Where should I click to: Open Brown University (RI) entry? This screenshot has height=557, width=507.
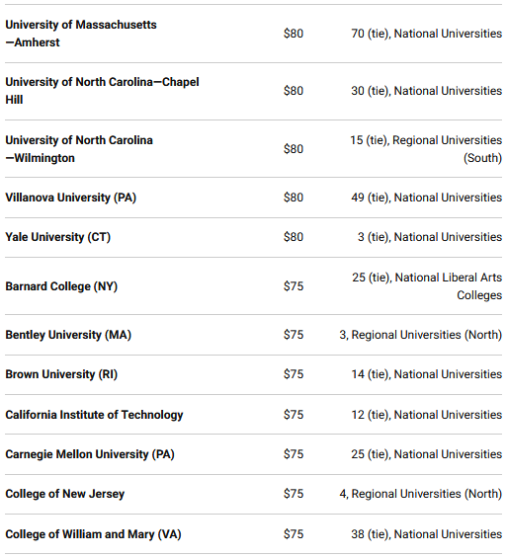61,374
